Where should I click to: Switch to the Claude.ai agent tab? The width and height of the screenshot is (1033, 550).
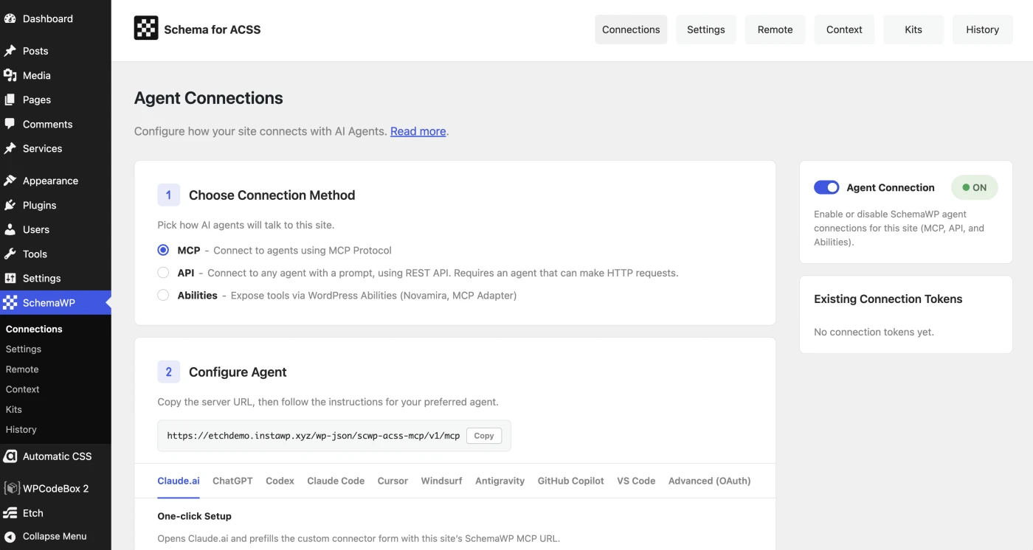[179, 481]
